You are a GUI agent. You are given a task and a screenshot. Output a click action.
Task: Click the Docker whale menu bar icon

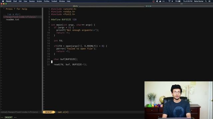click(160, 1)
